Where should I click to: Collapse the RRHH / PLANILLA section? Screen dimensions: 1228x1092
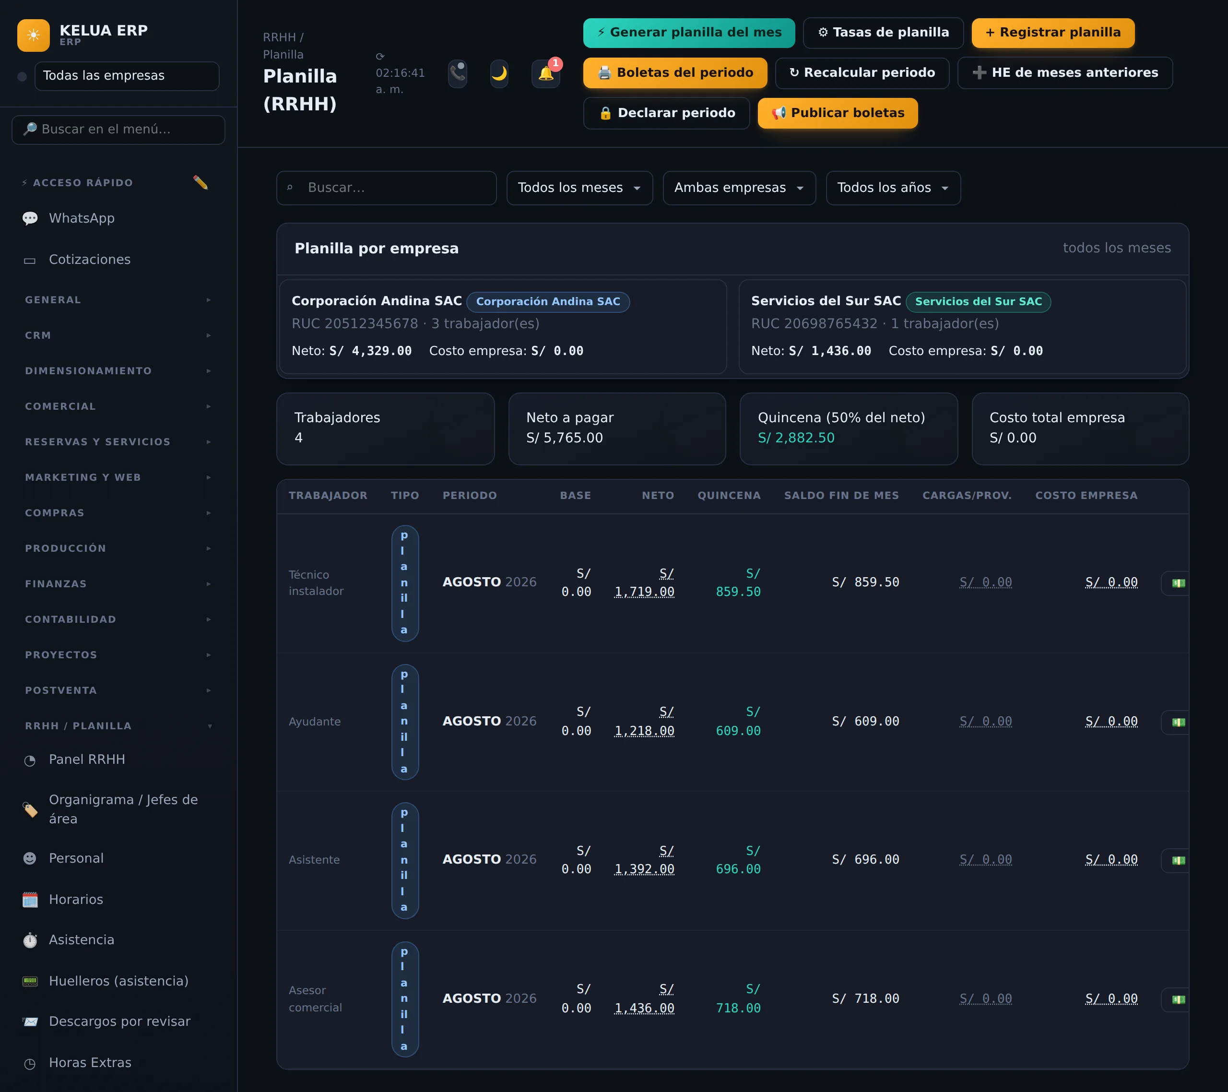[118, 726]
